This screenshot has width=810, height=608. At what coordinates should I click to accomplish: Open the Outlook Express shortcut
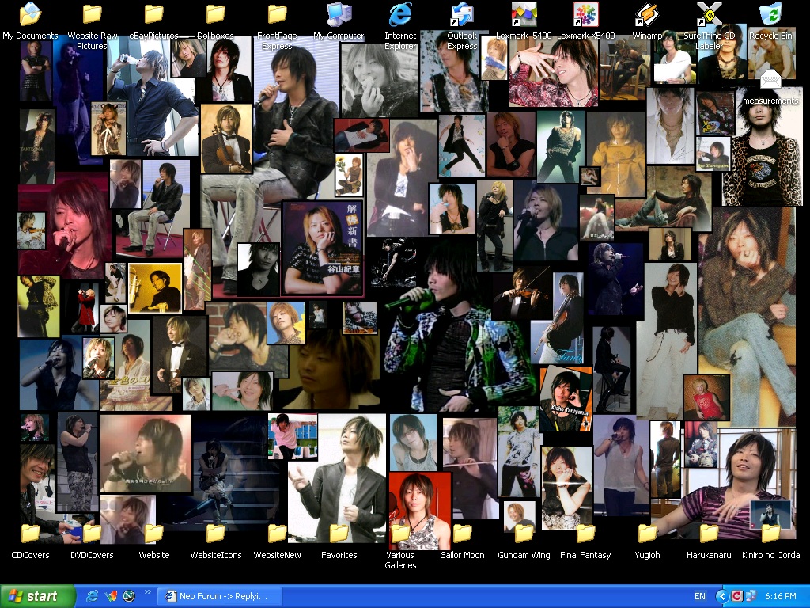[x=462, y=15]
